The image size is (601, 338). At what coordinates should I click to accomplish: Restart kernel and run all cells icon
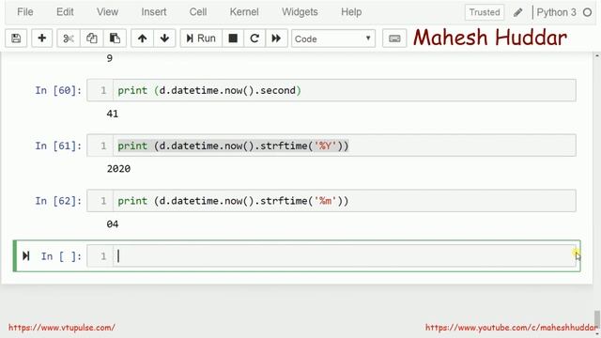[x=276, y=38]
